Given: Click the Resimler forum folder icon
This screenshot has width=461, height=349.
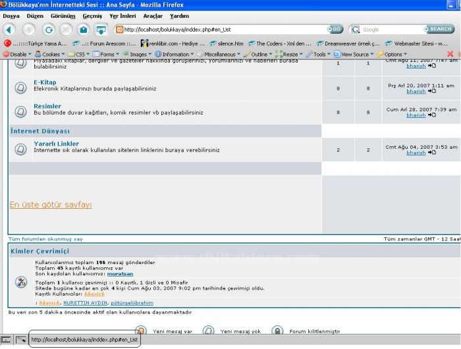Looking at the screenshot, I should [20, 111].
